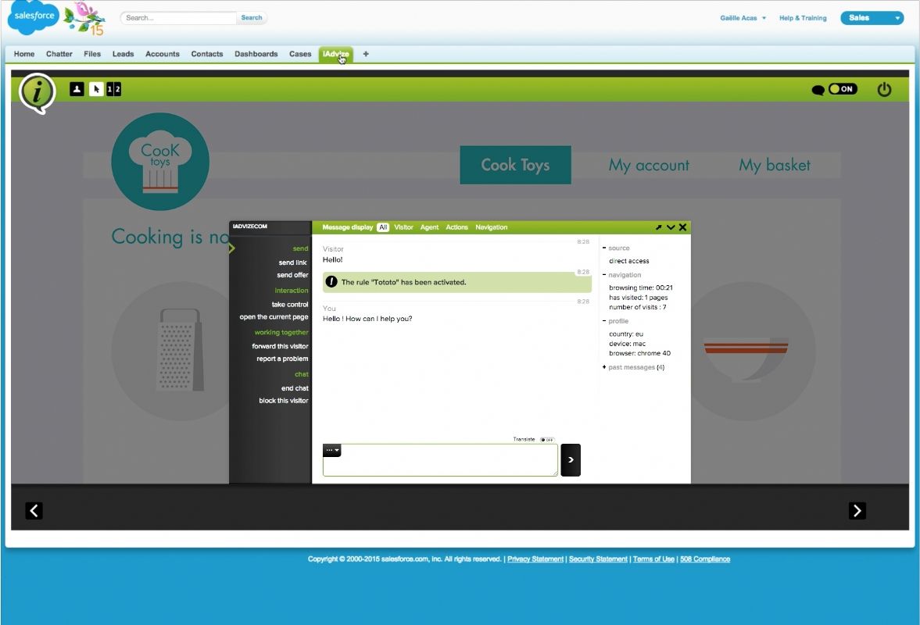The height and width of the screenshot is (625, 920).
Task: Click send offer action
Action: click(x=292, y=275)
